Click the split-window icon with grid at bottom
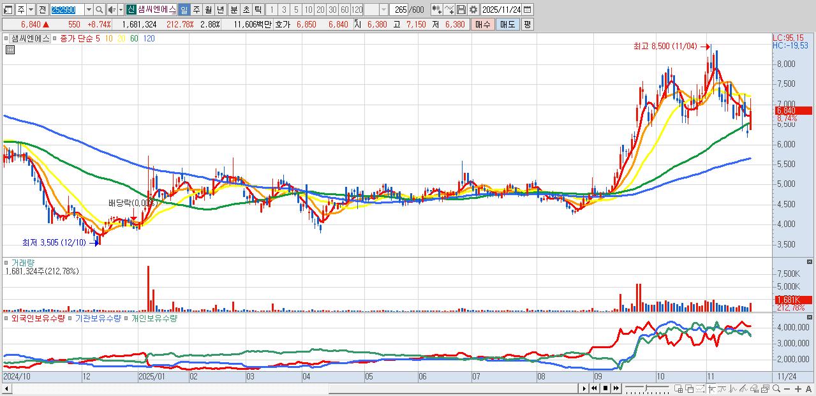Screen dimensions: 816x396 pos(679,388)
